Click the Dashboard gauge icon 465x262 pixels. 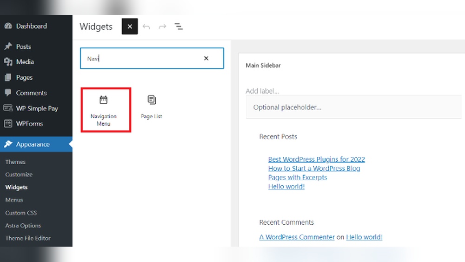tap(8, 26)
